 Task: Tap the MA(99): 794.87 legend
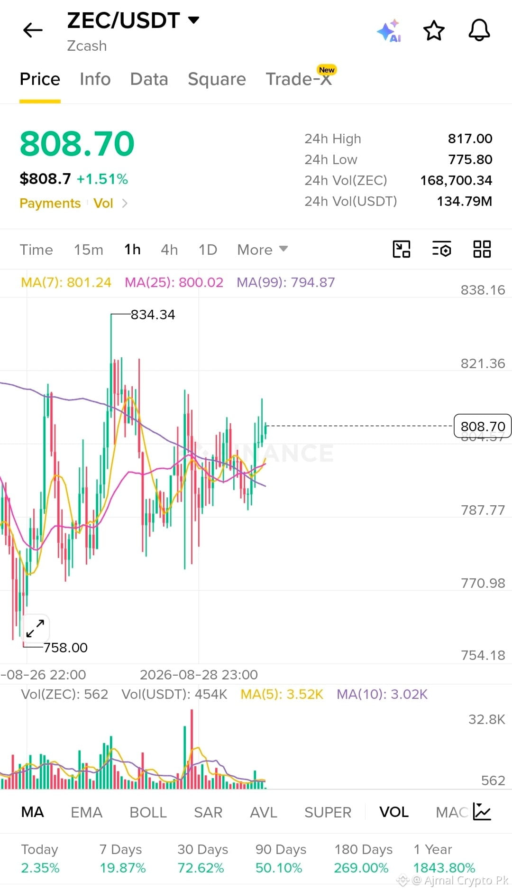pos(286,282)
